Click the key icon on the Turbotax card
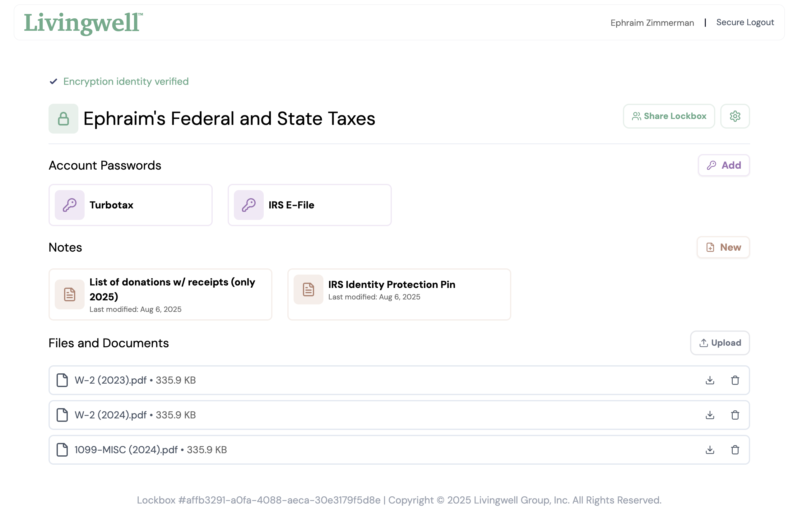 click(69, 205)
